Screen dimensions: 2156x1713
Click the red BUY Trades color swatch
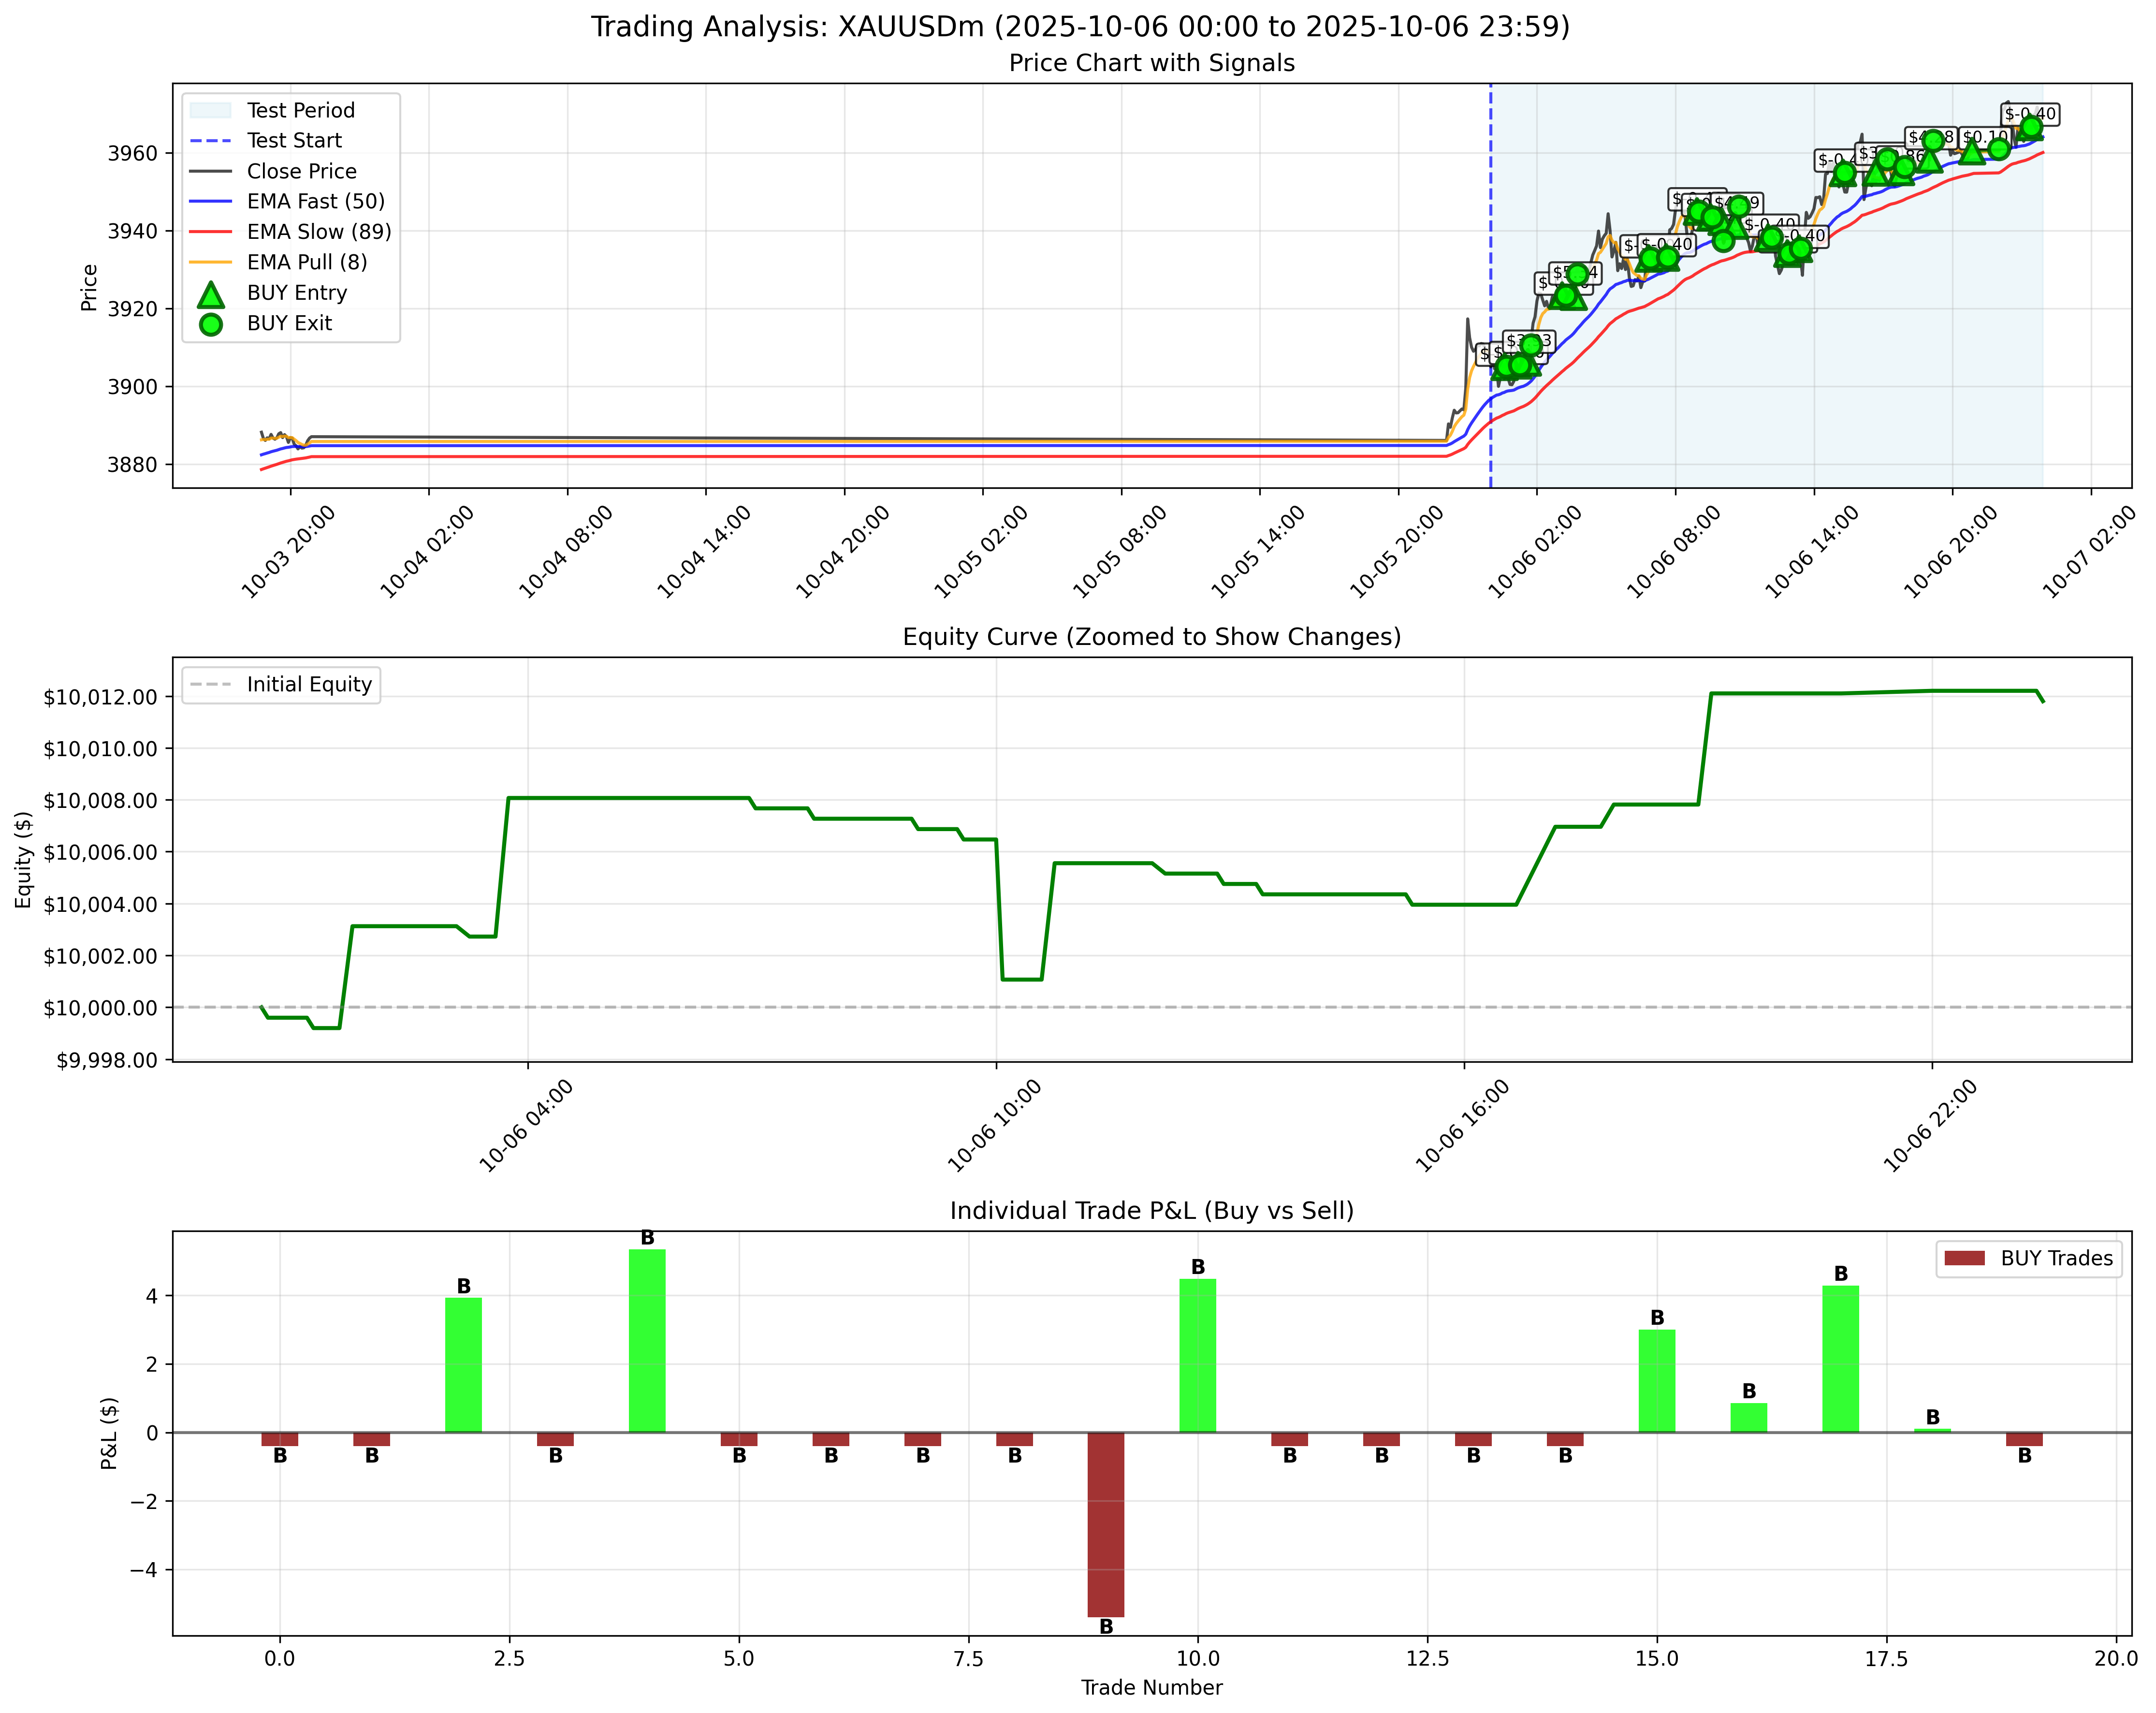(1965, 1259)
